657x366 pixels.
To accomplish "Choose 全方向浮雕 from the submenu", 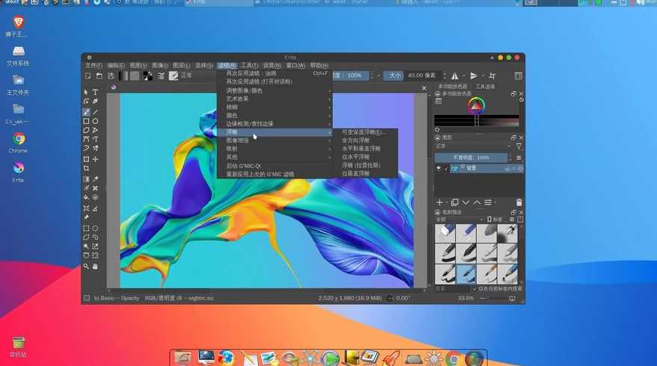I will tap(365, 140).
